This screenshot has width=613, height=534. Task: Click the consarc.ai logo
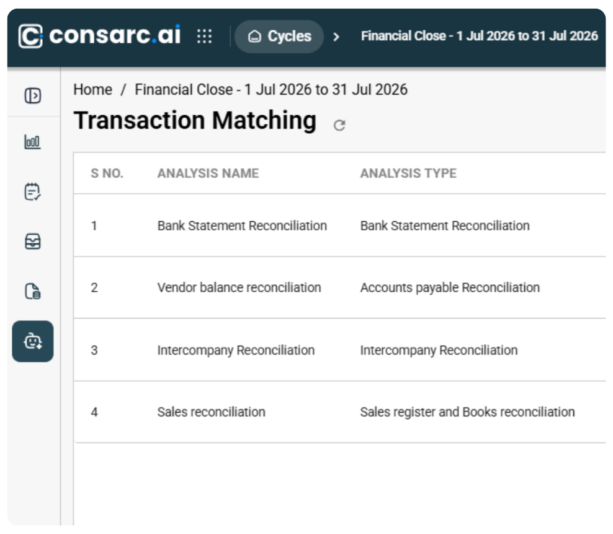(x=100, y=35)
